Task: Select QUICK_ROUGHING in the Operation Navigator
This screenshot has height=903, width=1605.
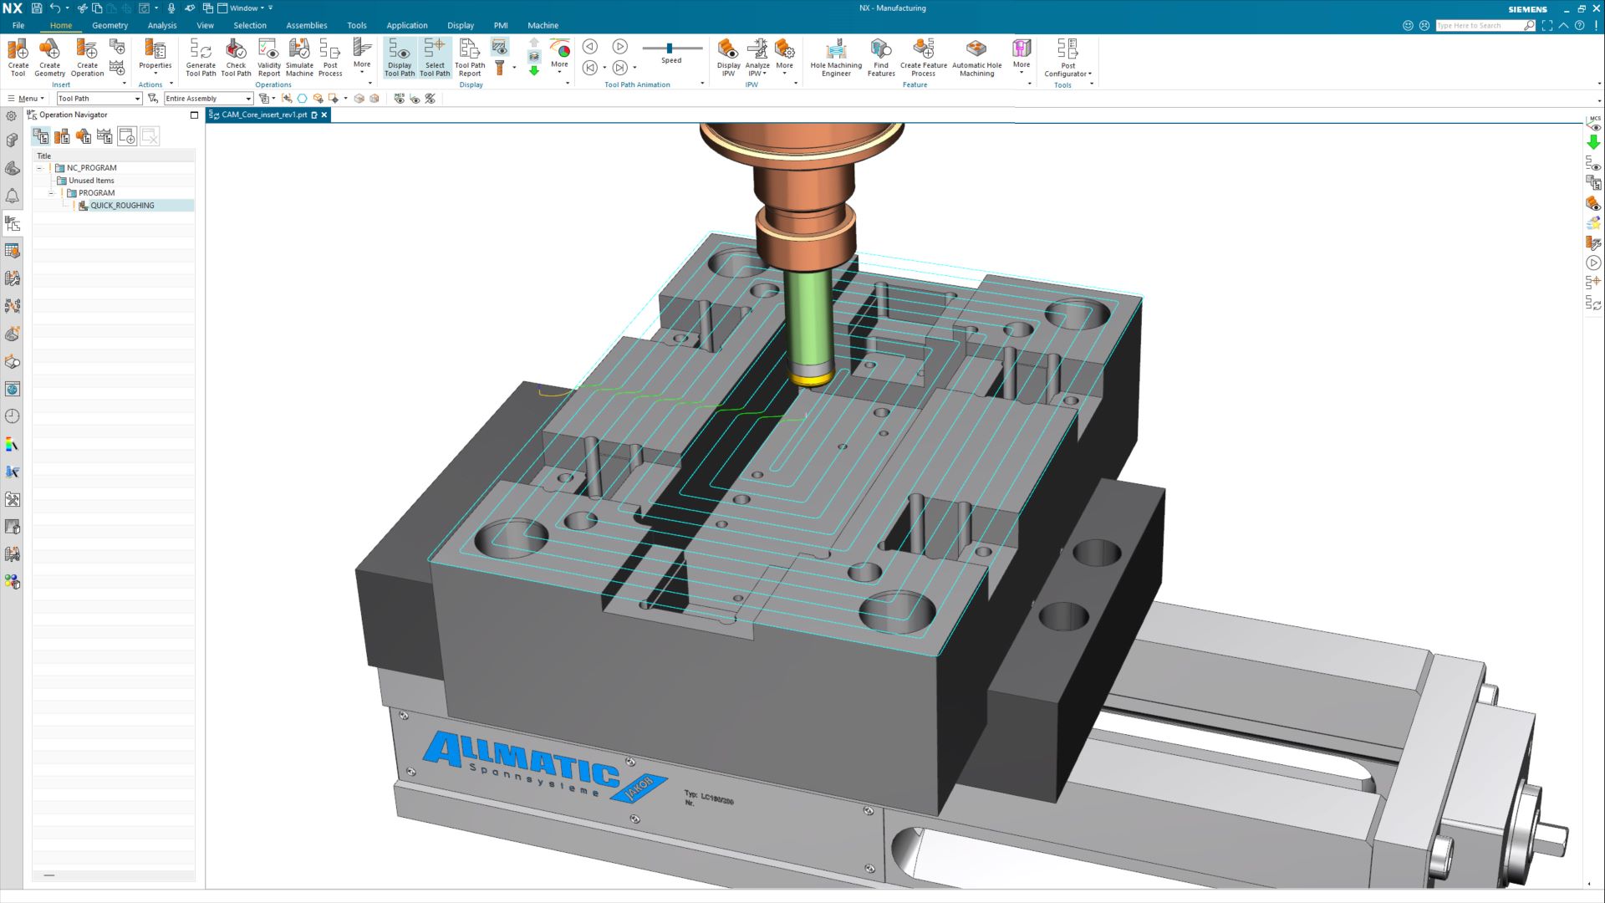Action: tap(121, 205)
